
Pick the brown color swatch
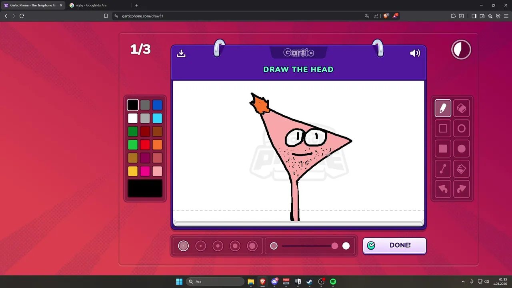point(157,132)
